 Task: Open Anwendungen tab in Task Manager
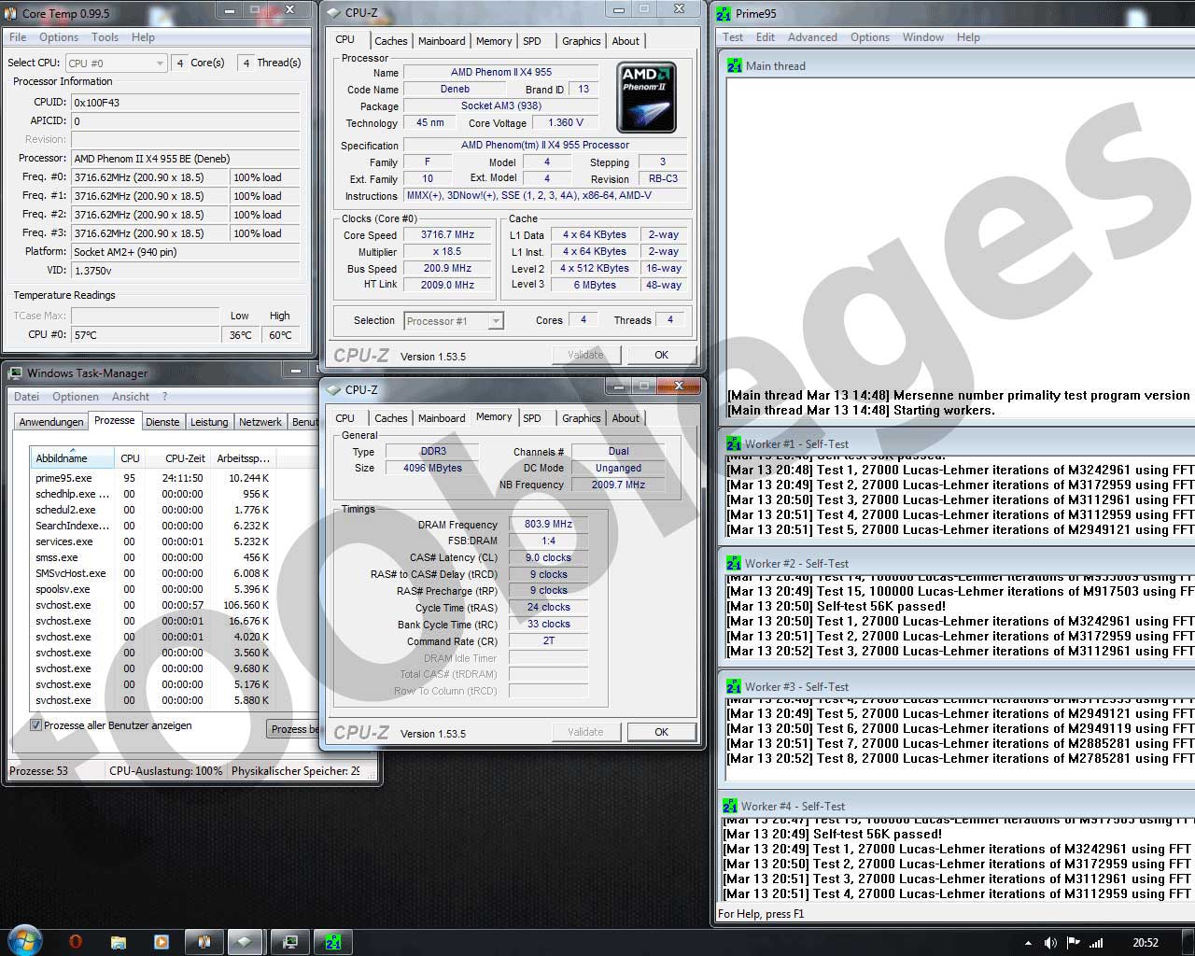pyautogui.click(x=51, y=422)
